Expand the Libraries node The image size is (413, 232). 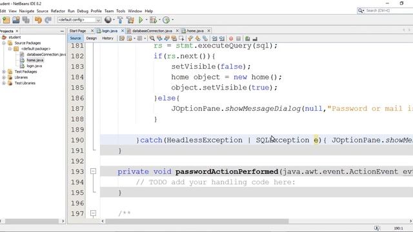4,77
